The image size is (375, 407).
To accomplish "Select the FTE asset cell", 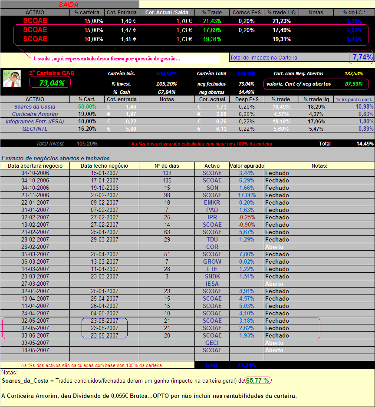I will coord(212,269).
